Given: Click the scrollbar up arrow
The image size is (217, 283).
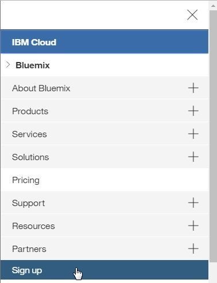Looking at the screenshot, I should tap(213, 6).
